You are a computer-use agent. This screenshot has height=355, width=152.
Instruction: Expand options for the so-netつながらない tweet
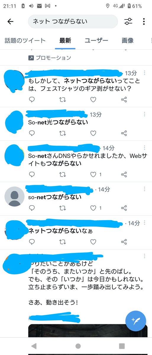(144, 189)
